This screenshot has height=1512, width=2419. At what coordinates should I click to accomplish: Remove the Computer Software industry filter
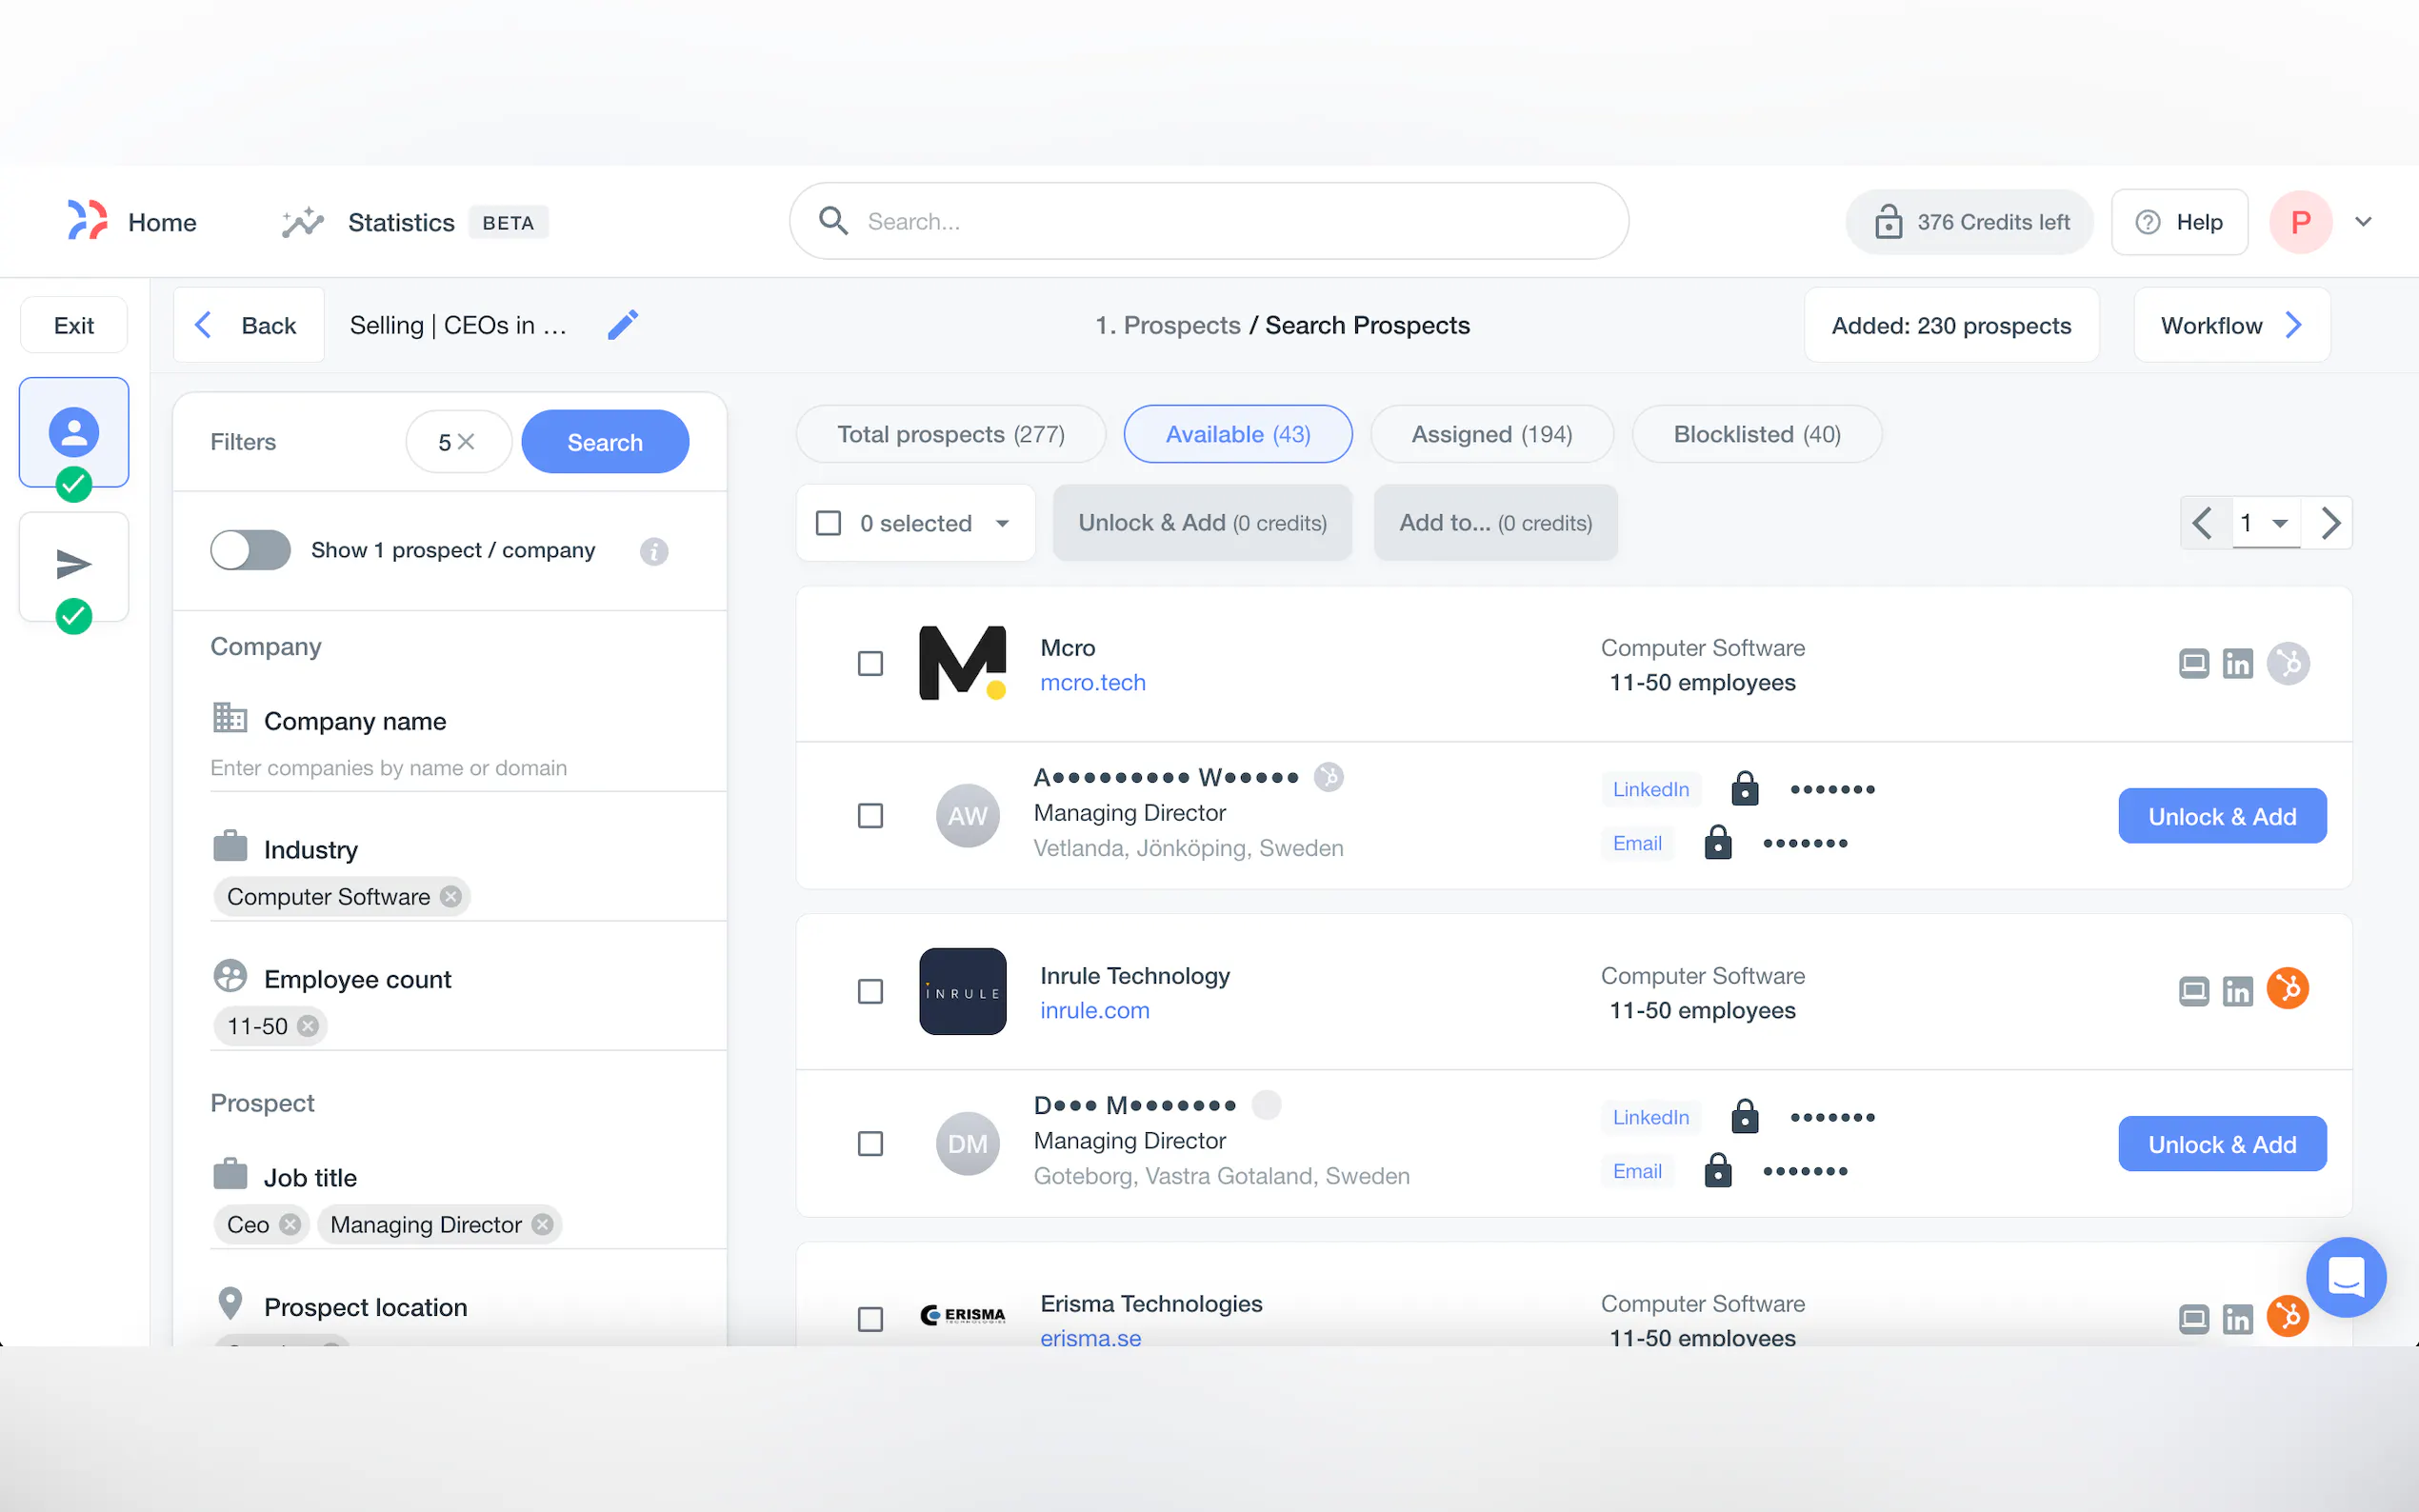(451, 897)
